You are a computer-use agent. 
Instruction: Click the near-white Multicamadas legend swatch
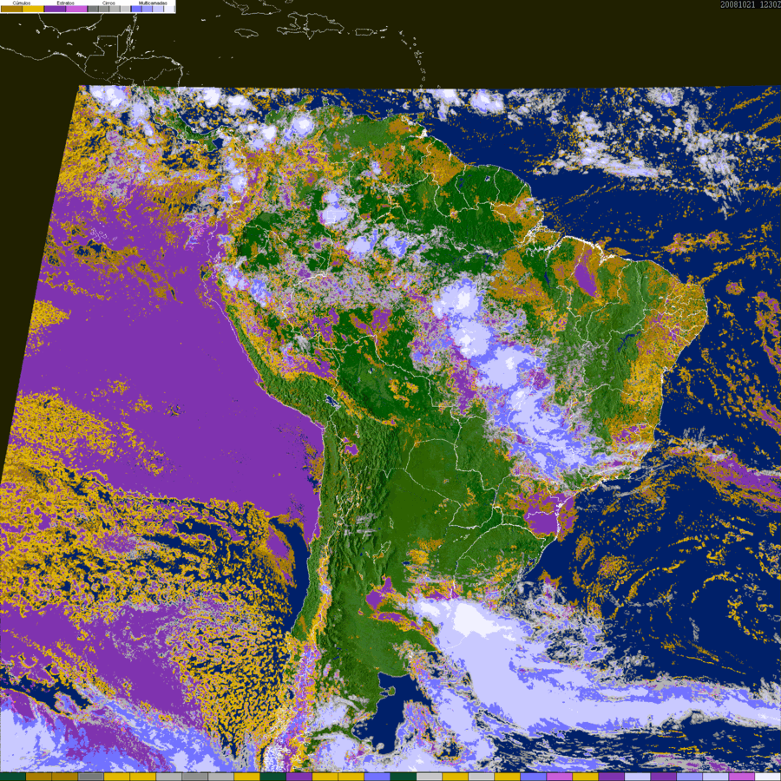point(169,9)
